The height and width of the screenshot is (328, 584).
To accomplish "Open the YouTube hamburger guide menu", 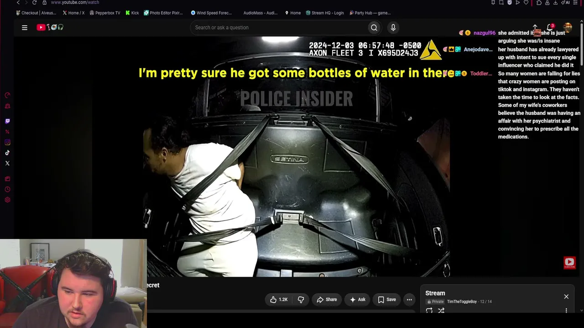I will point(25,27).
